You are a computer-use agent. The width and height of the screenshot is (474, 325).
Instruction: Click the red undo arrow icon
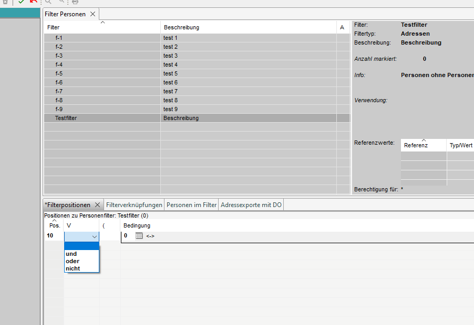tap(34, 2)
